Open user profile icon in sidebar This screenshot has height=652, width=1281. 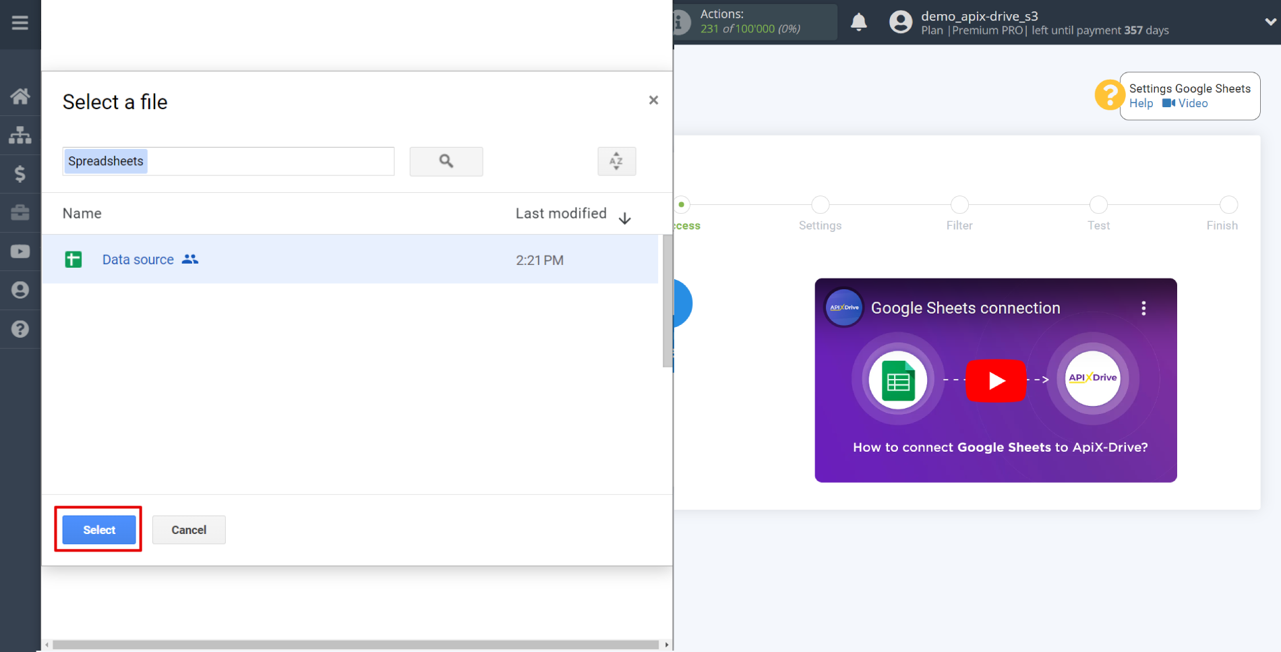tap(20, 290)
